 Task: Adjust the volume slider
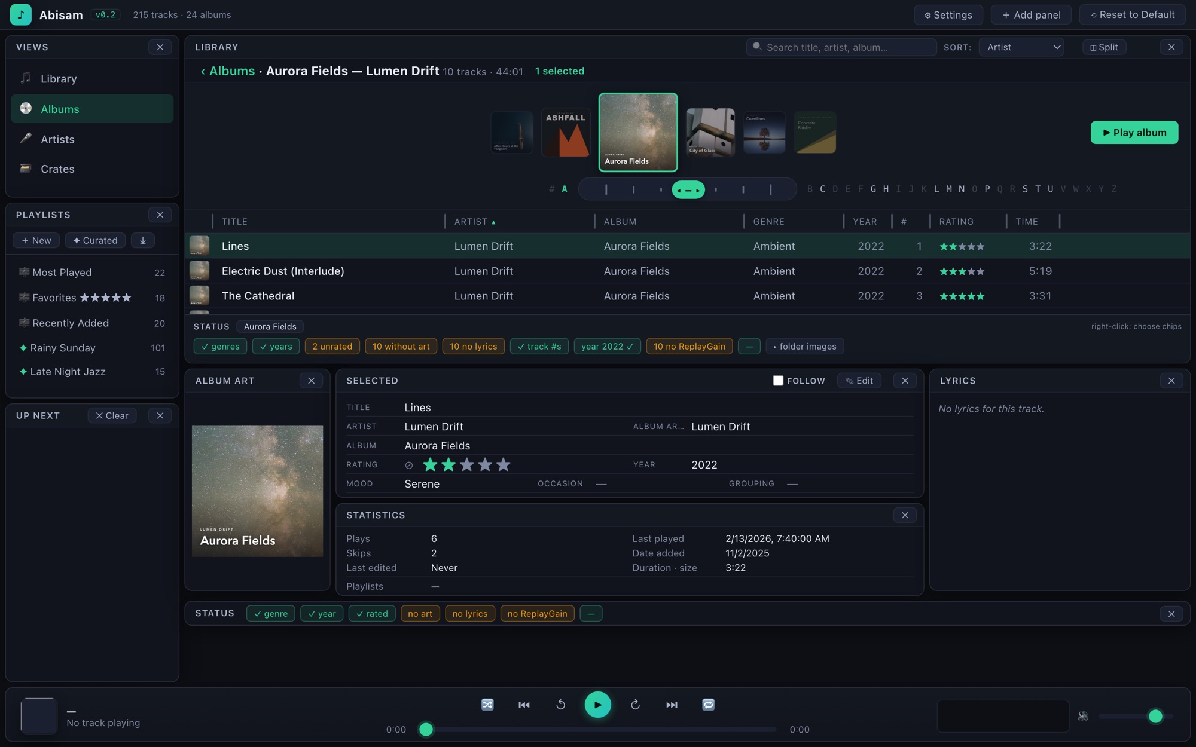(1136, 716)
